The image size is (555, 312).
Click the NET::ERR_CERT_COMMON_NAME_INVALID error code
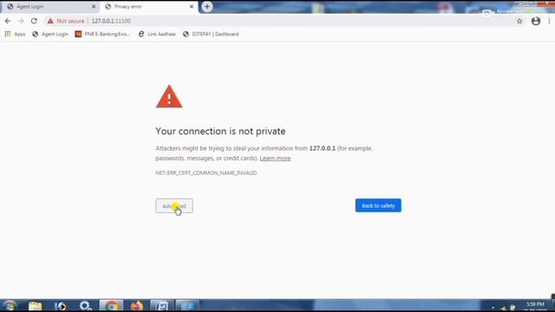click(206, 172)
